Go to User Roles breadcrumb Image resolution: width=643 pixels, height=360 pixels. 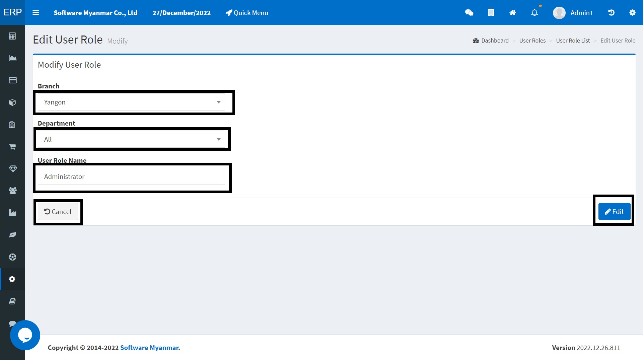click(x=532, y=41)
